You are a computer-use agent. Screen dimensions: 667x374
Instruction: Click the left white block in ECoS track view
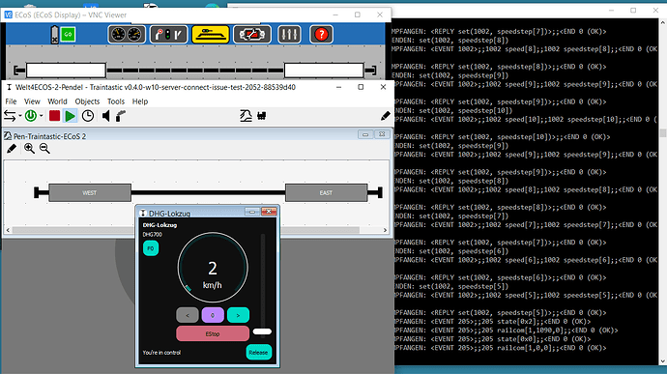pyautogui.click(x=66, y=71)
